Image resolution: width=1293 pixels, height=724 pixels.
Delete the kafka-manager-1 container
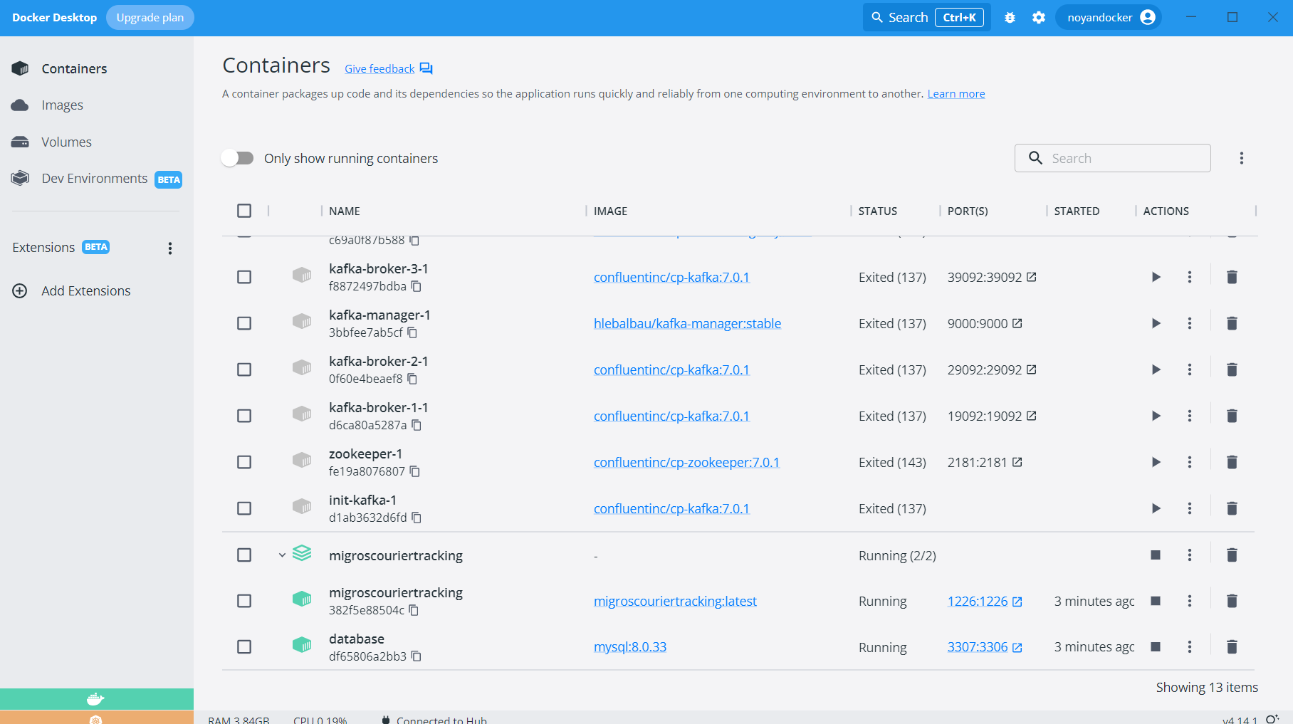1232,323
